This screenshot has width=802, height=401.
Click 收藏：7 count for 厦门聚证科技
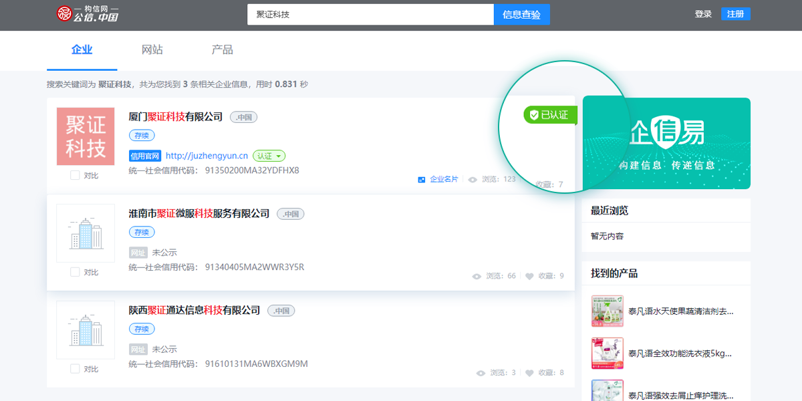[549, 184]
